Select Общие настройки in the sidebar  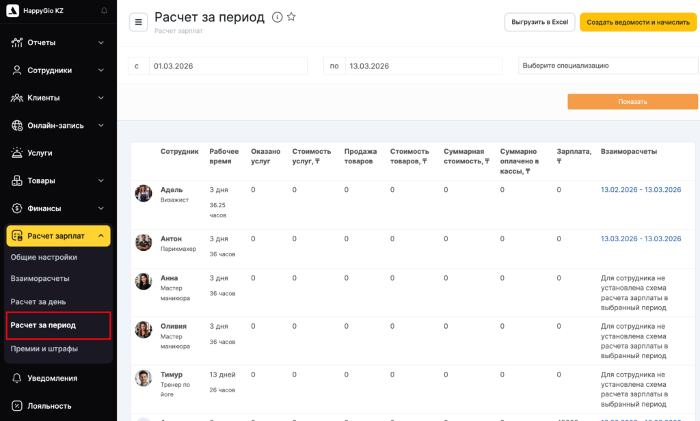coord(44,257)
